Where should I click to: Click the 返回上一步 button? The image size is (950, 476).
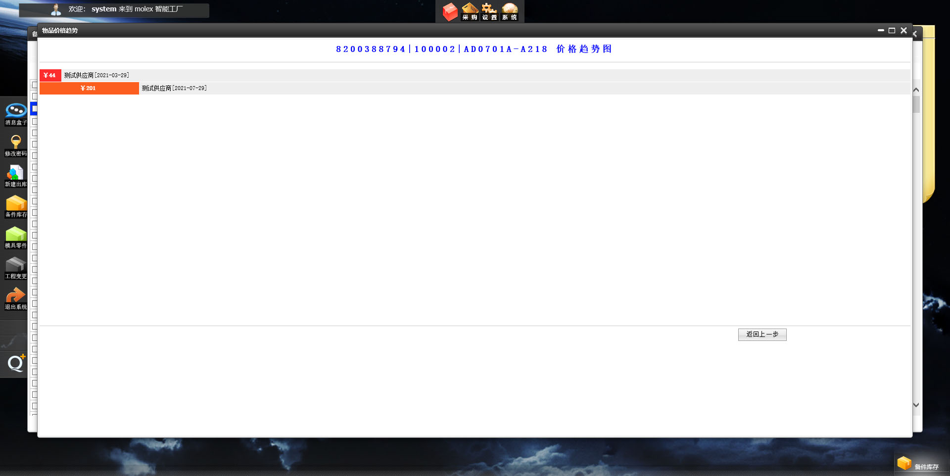pos(762,334)
